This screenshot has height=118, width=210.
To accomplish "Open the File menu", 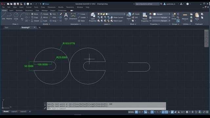I will (x=3, y=7).
